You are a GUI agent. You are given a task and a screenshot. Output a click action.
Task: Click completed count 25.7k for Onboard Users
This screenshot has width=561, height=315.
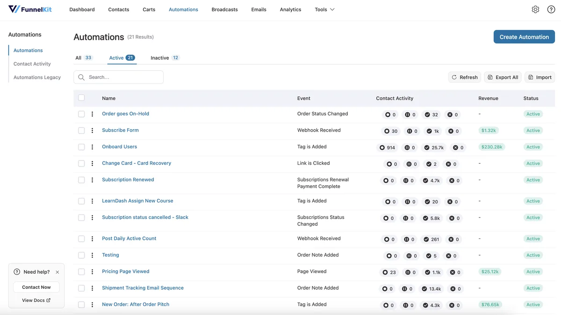(x=433, y=147)
